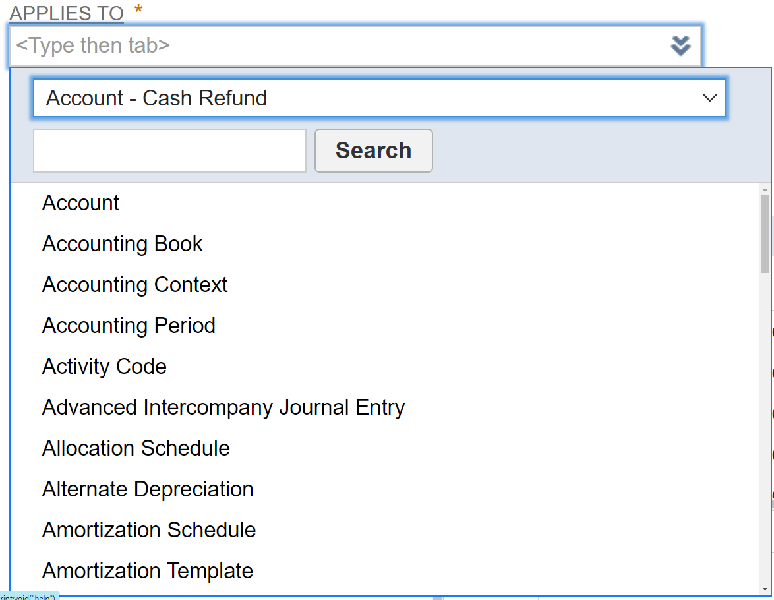Pick Alternate Depreciation option
This screenshot has height=600, width=774.
click(148, 489)
